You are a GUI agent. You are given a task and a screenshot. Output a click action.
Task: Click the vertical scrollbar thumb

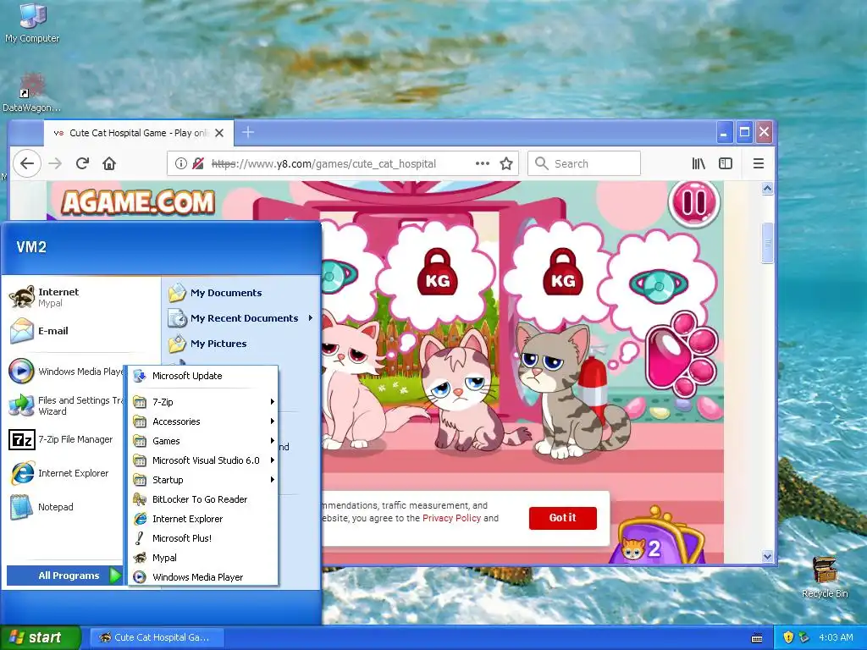pyautogui.click(x=767, y=243)
